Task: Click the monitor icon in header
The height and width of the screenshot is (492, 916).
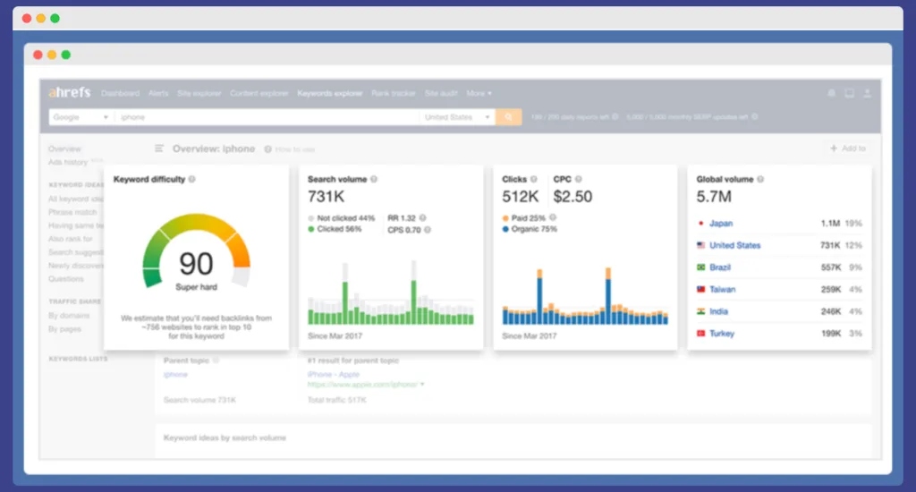Action: click(x=849, y=93)
